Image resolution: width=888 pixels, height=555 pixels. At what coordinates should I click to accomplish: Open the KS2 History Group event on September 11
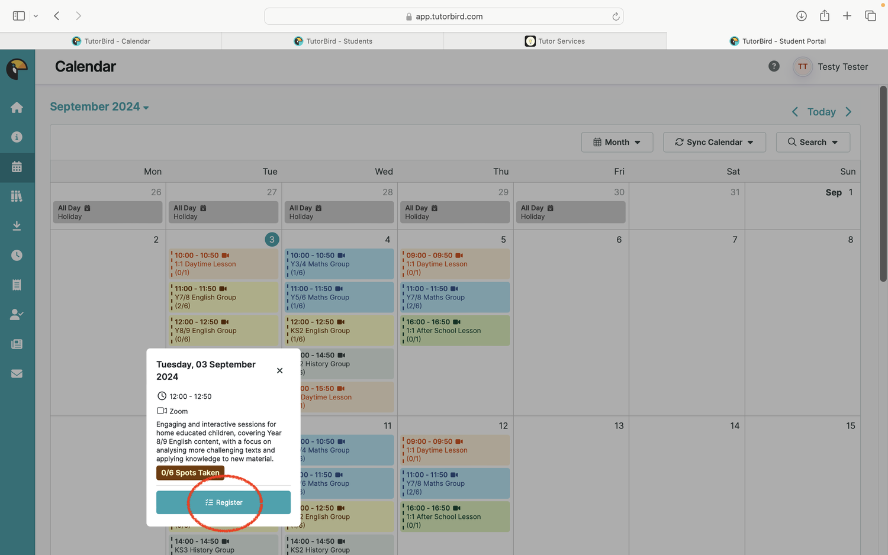pos(339,545)
